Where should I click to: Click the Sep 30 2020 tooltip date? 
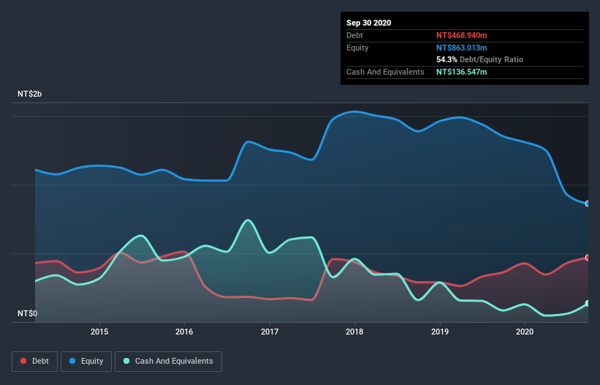coord(369,23)
